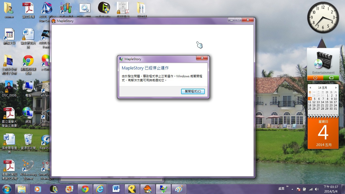Select the error report checkmark icon in the taskbar
The width and height of the screenshot is (345, 194).
pos(163,189)
